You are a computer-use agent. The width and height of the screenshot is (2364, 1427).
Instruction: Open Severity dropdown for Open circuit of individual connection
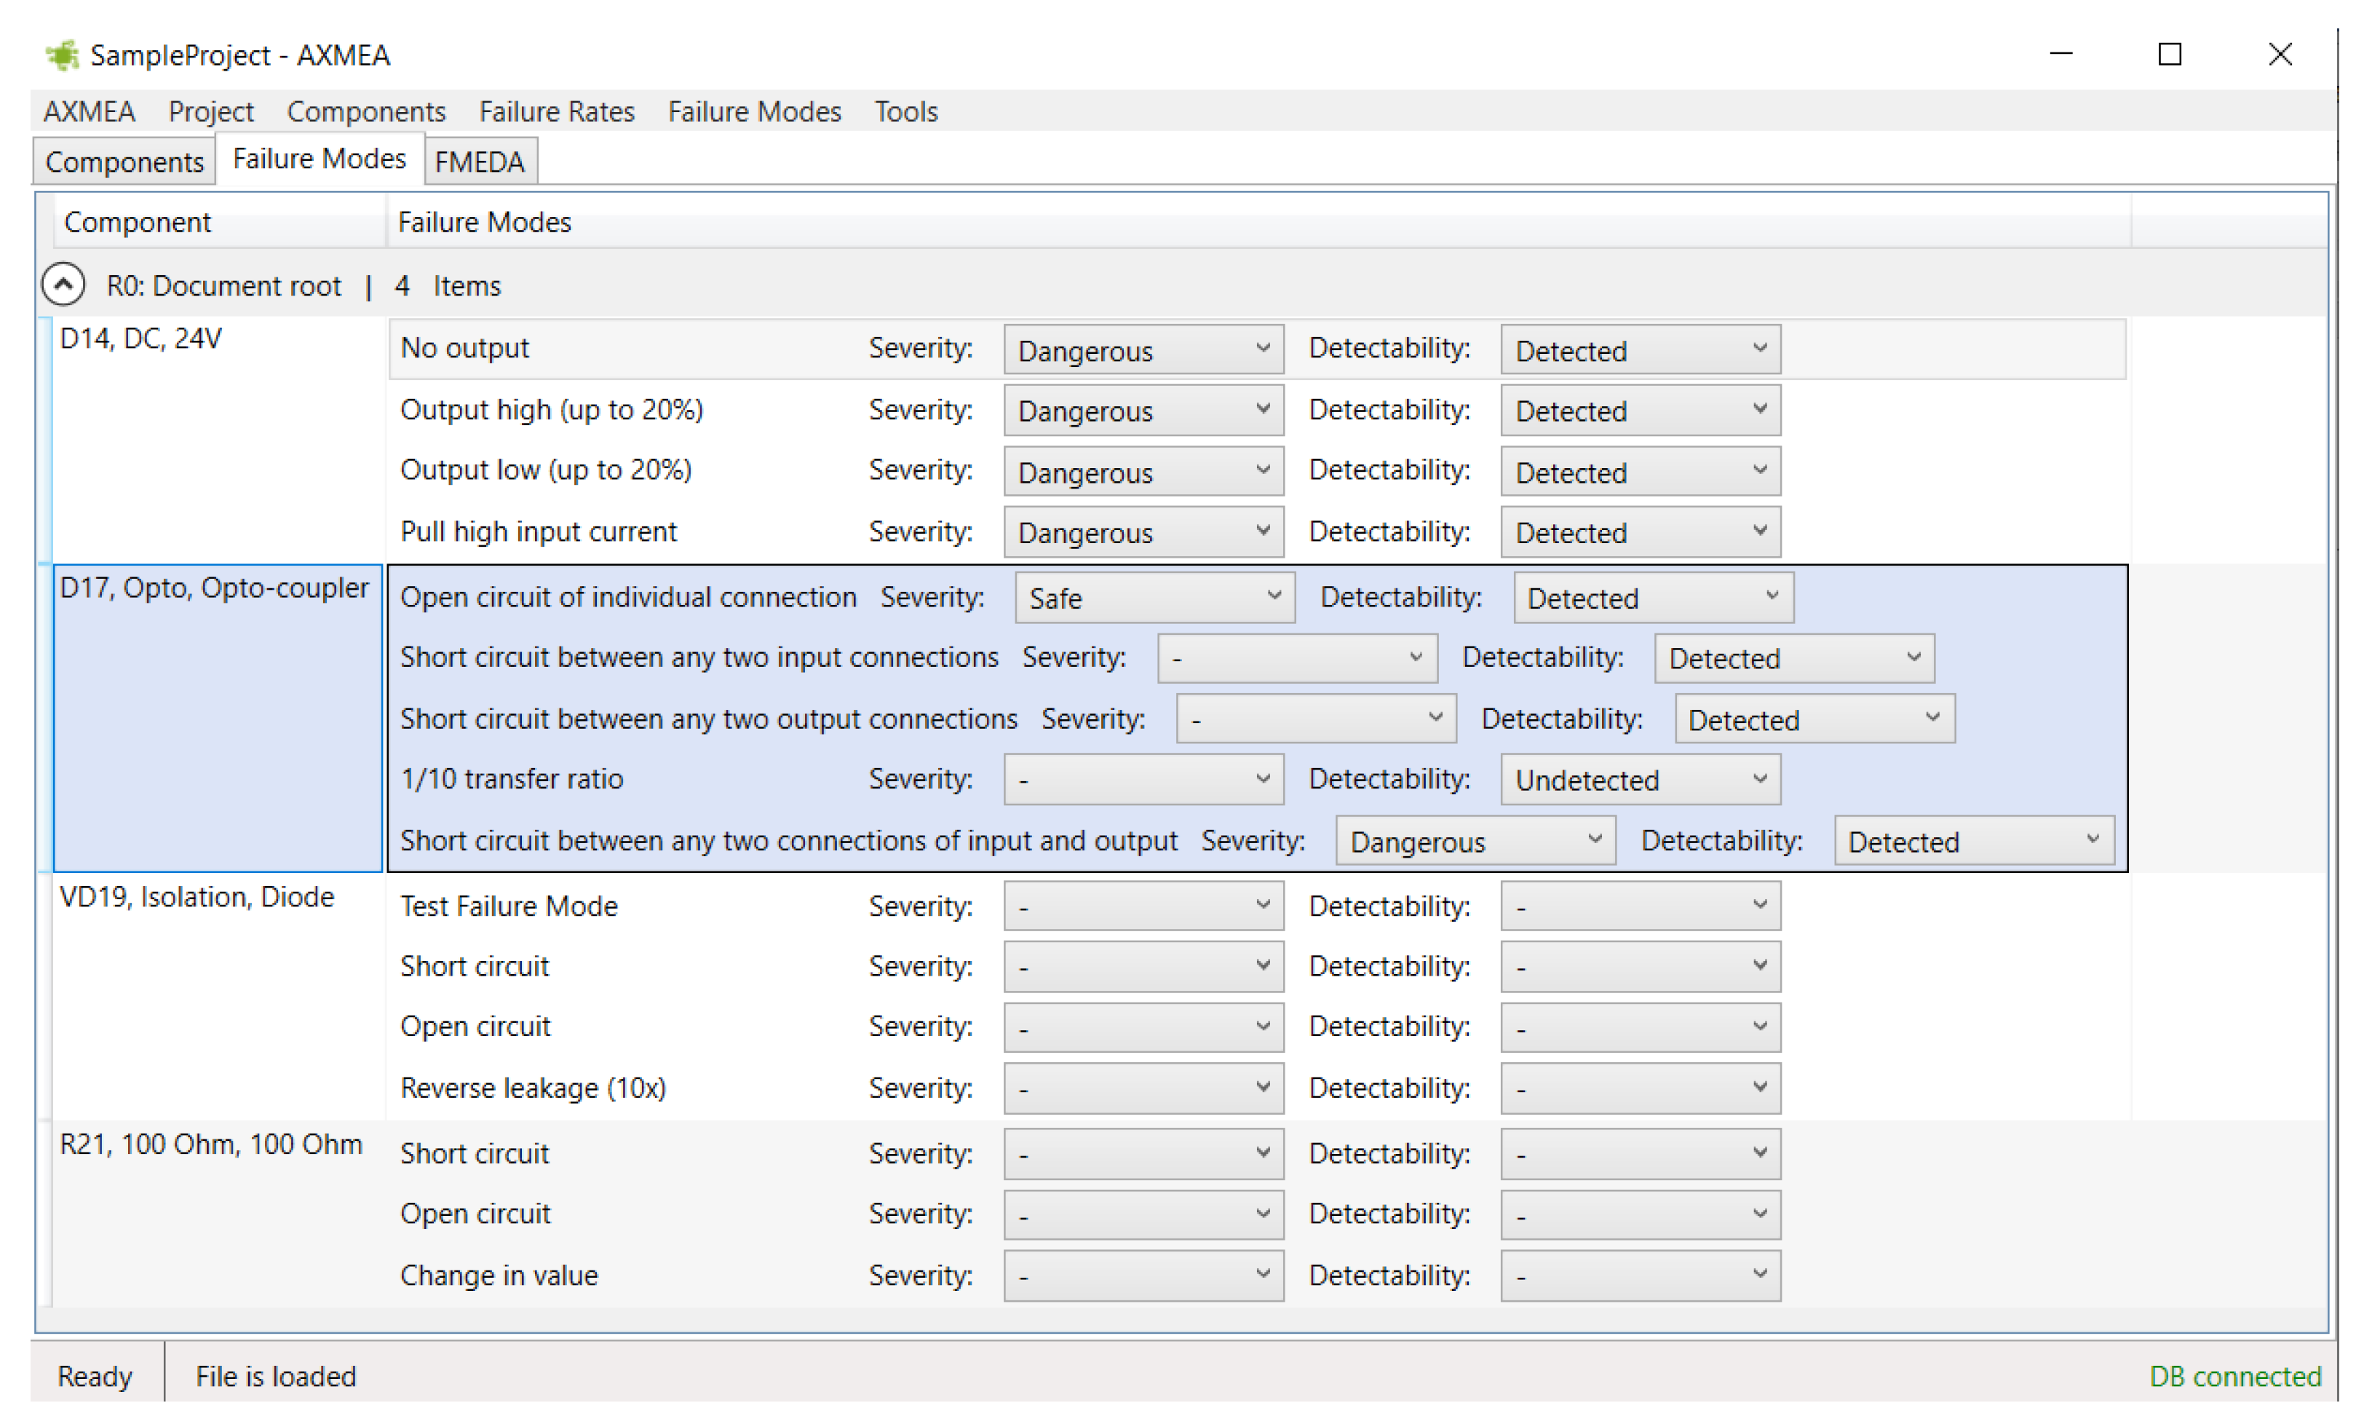click(1154, 598)
